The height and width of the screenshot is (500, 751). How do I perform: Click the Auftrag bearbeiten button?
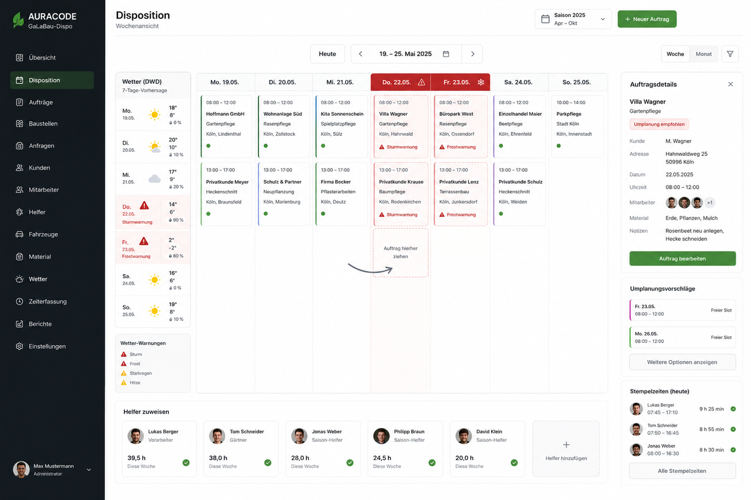pos(682,259)
